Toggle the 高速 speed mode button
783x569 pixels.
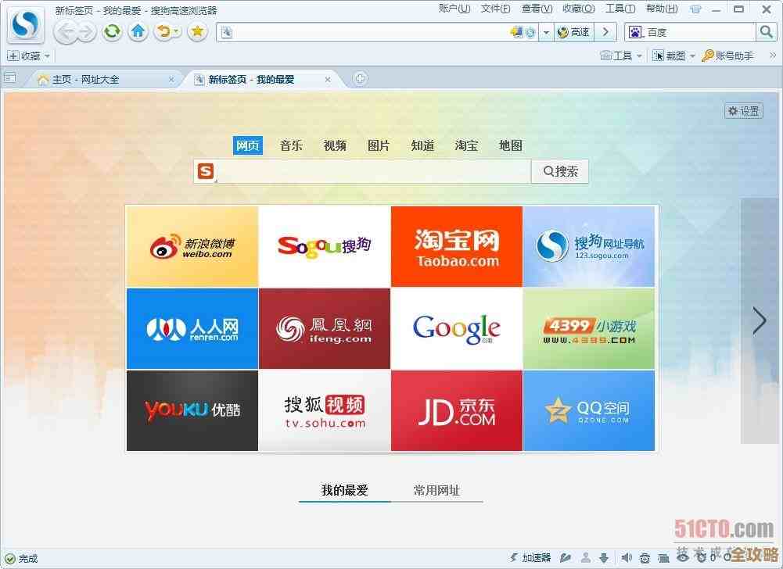click(x=573, y=32)
